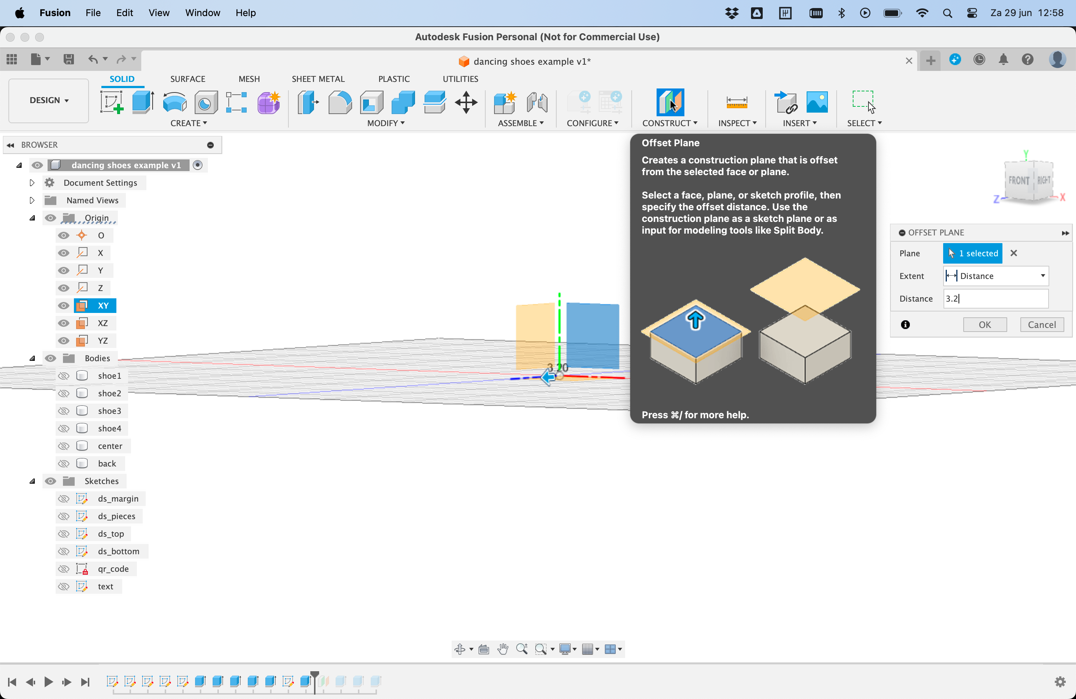This screenshot has width=1076, height=699.
Task: Select the Shell tool
Action: 371,102
